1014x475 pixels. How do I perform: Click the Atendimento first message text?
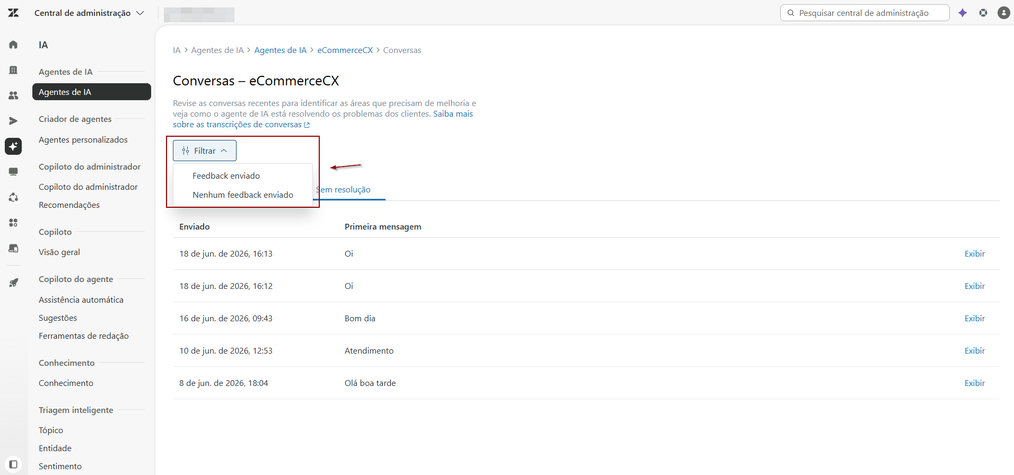369,350
